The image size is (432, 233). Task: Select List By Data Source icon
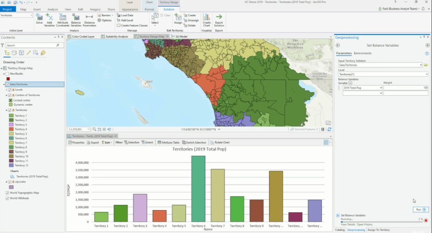pyautogui.click(x=14, y=53)
